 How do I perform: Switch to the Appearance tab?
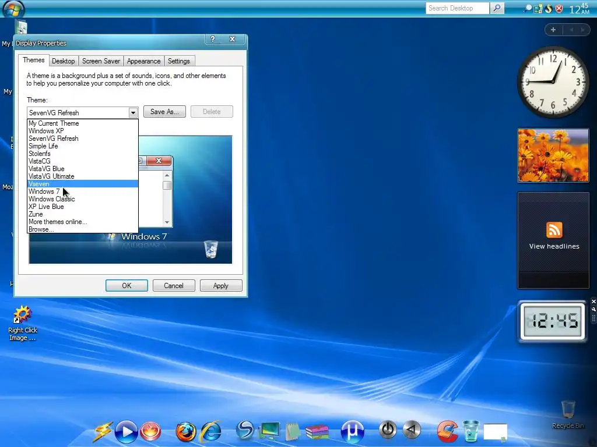click(143, 61)
